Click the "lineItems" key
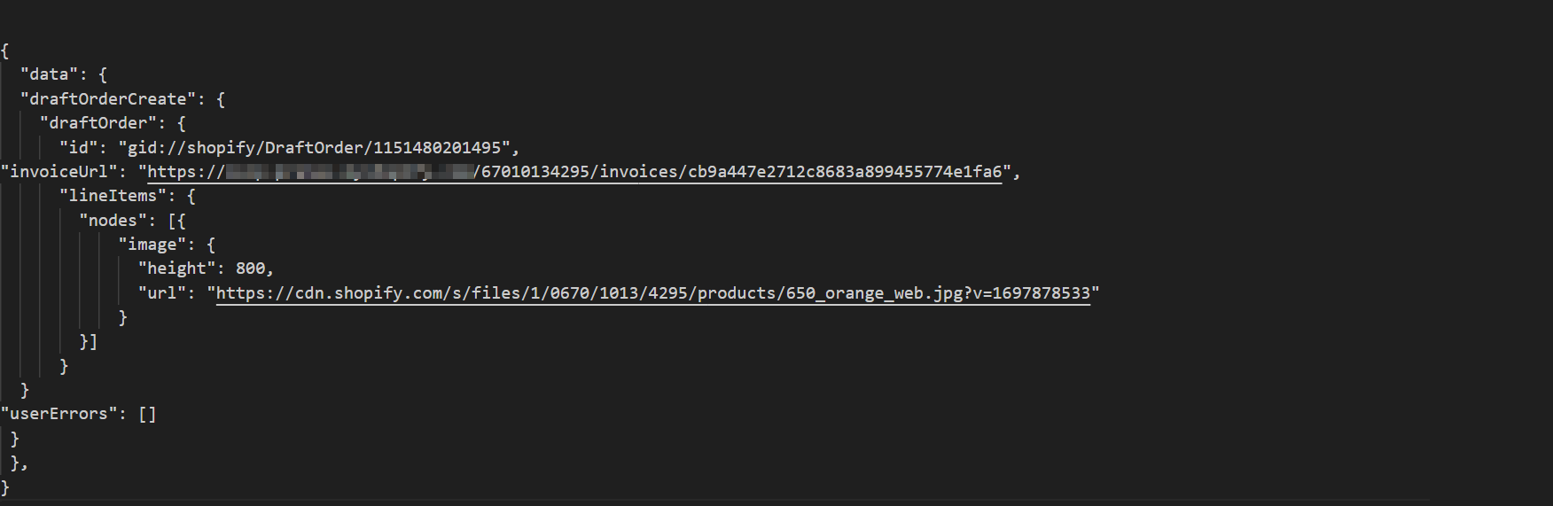The width and height of the screenshot is (1553, 506). point(113,196)
